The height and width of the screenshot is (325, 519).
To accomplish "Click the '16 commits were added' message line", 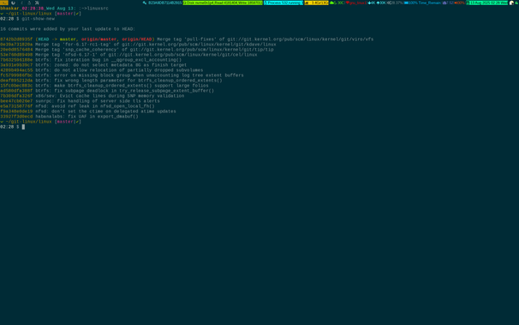I will tap(68, 29).
